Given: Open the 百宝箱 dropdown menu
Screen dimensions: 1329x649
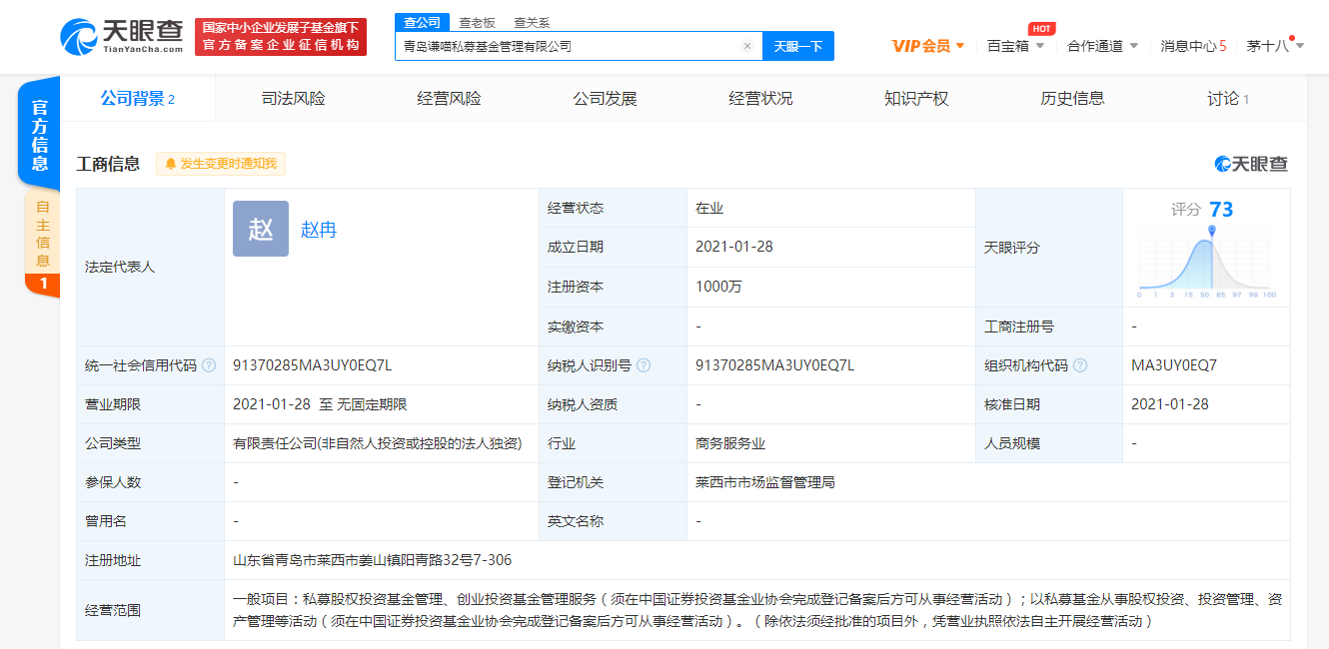Looking at the screenshot, I should pos(1015,46).
